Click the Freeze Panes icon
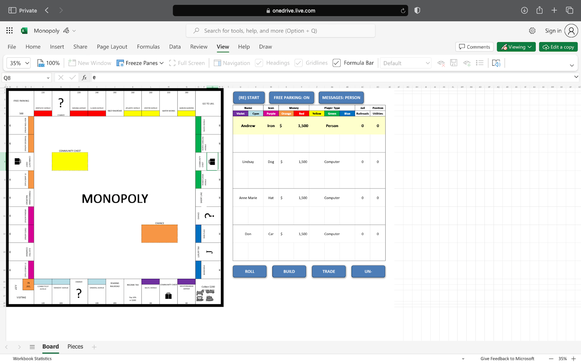The width and height of the screenshot is (581, 363). (x=120, y=63)
